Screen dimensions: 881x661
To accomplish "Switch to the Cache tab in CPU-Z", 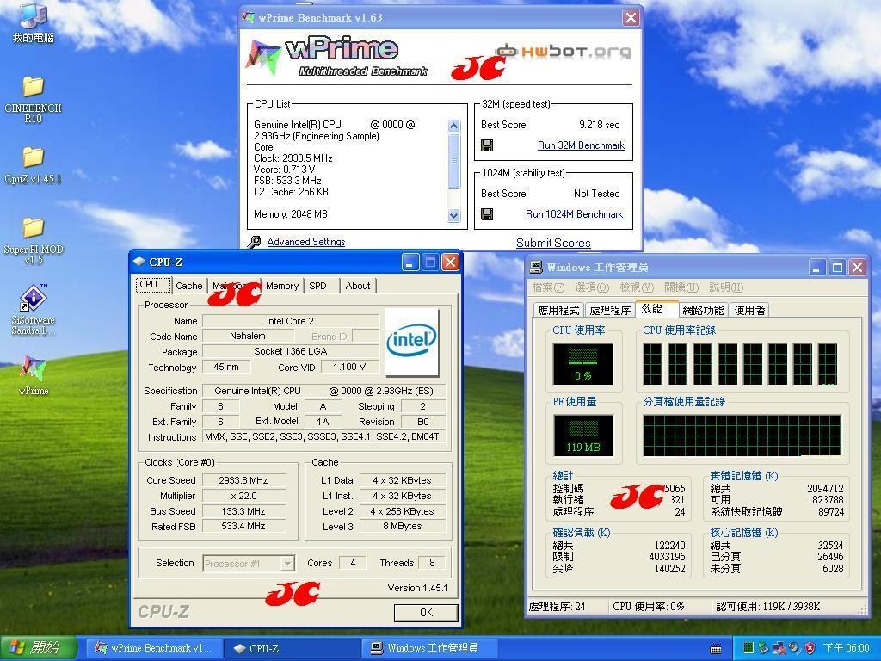I will 188,286.
